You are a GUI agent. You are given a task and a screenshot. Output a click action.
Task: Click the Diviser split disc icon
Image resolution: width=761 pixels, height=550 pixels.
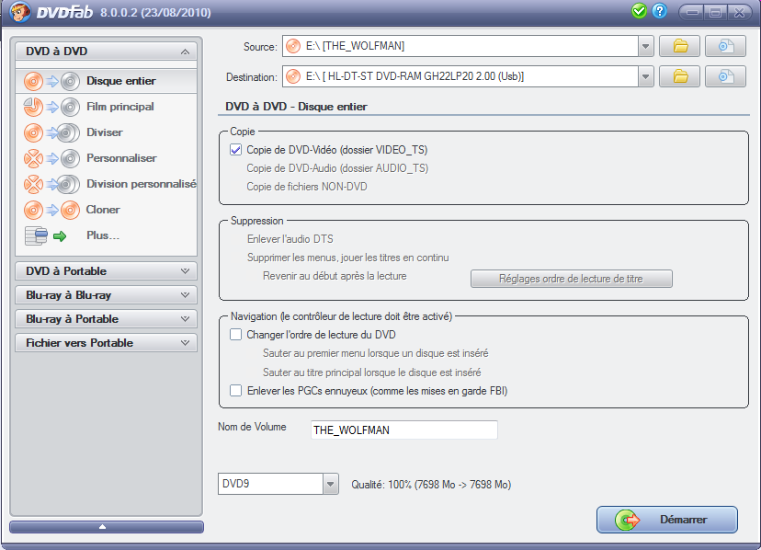coord(51,132)
